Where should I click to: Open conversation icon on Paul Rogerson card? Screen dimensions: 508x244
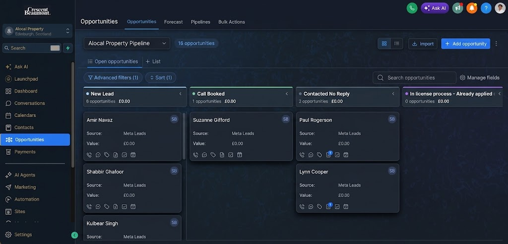tap(311, 155)
